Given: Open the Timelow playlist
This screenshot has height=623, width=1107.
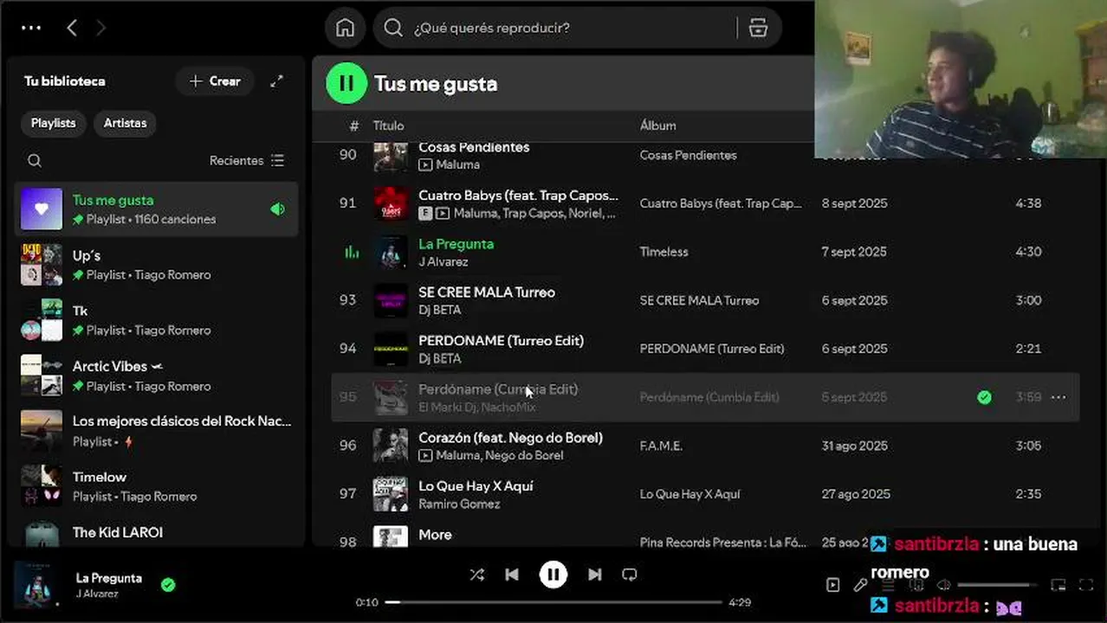Looking at the screenshot, I should [x=156, y=486].
